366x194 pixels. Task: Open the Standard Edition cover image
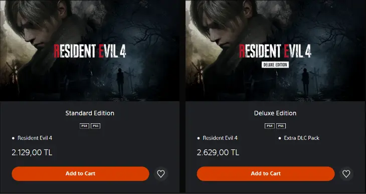pyautogui.click(x=90, y=51)
